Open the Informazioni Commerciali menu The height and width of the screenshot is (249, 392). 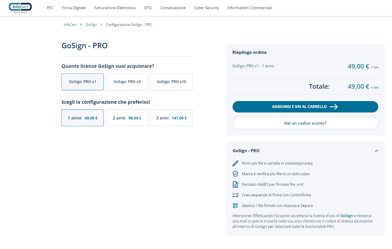tap(250, 8)
